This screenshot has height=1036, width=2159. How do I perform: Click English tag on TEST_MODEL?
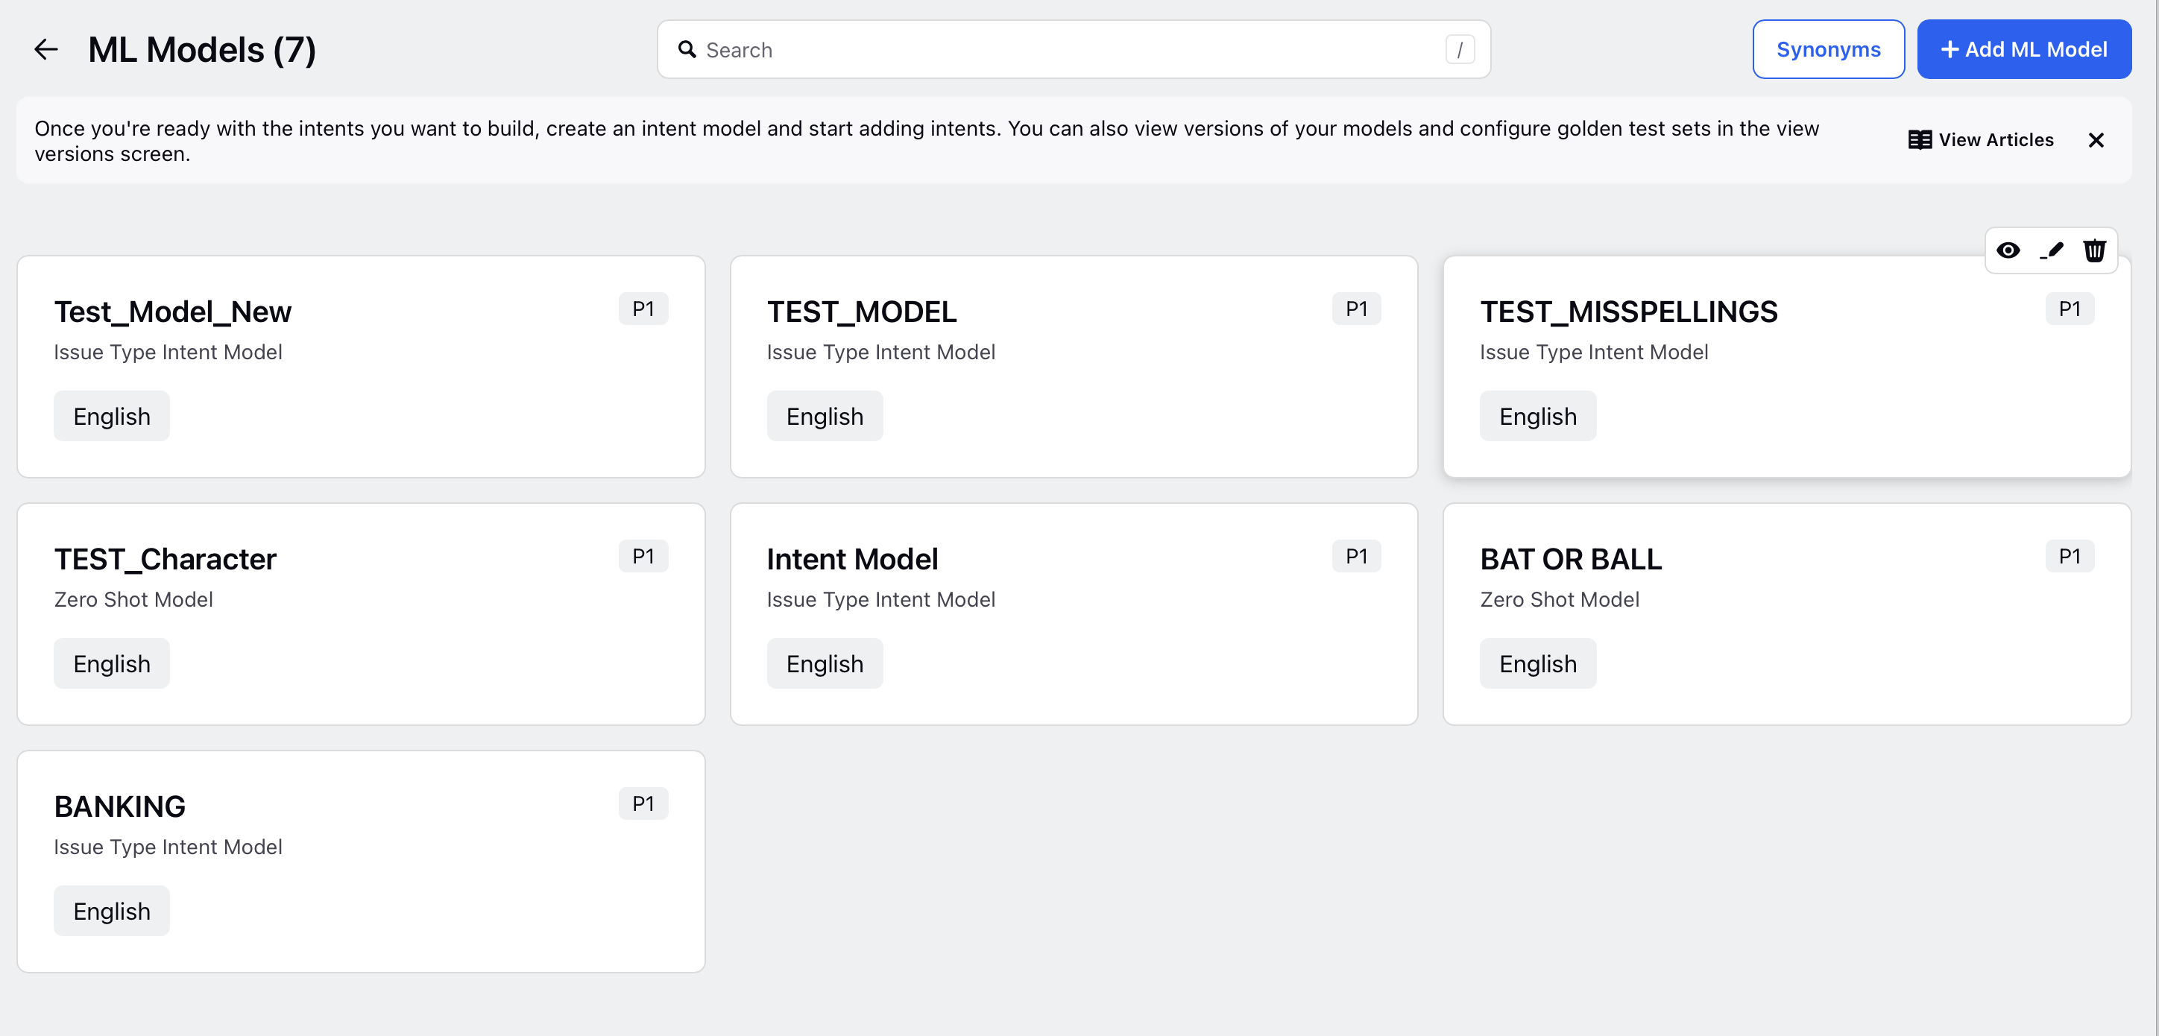(825, 416)
